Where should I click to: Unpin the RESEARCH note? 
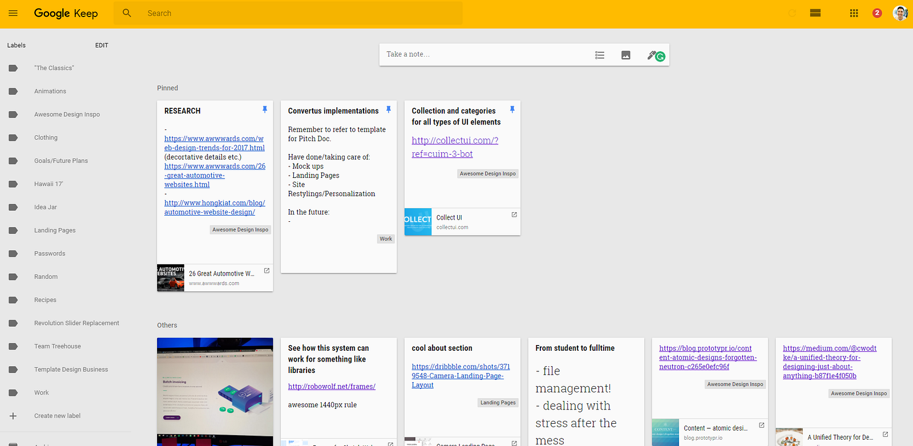click(x=265, y=110)
